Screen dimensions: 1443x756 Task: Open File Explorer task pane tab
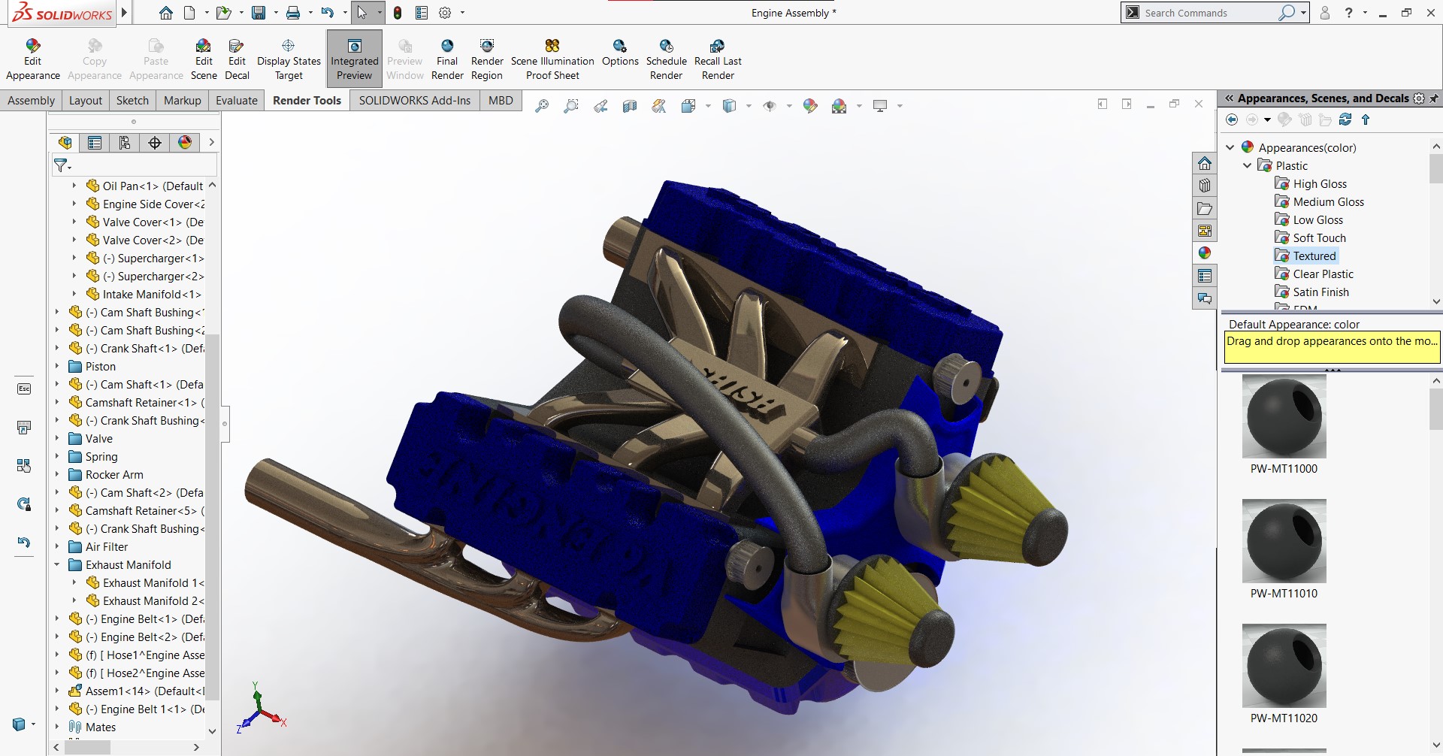1205,208
